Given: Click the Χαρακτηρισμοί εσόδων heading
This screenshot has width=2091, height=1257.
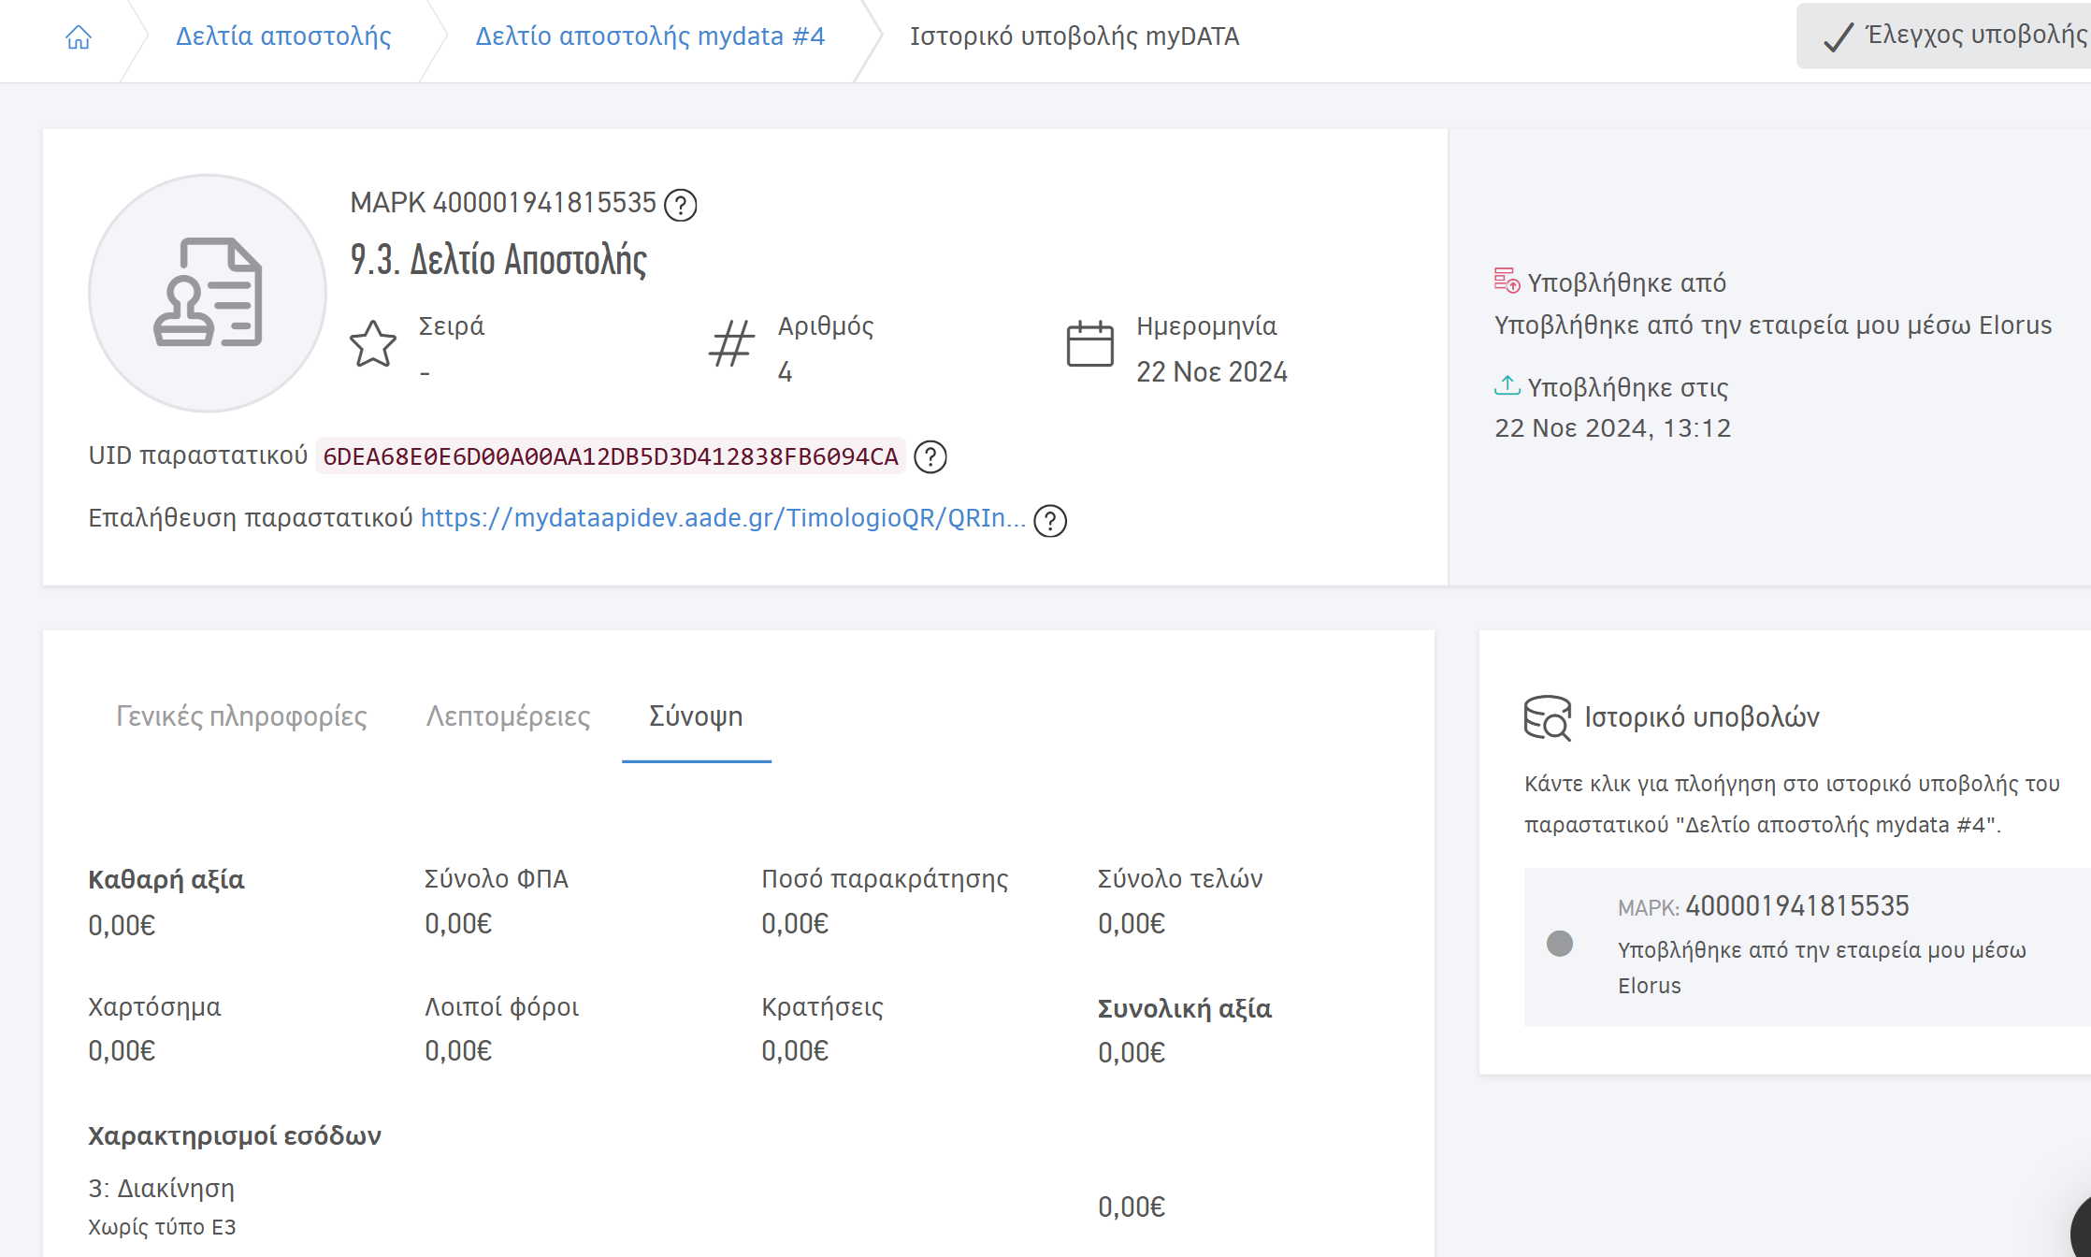Looking at the screenshot, I should pyautogui.click(x=235, y=1136).
